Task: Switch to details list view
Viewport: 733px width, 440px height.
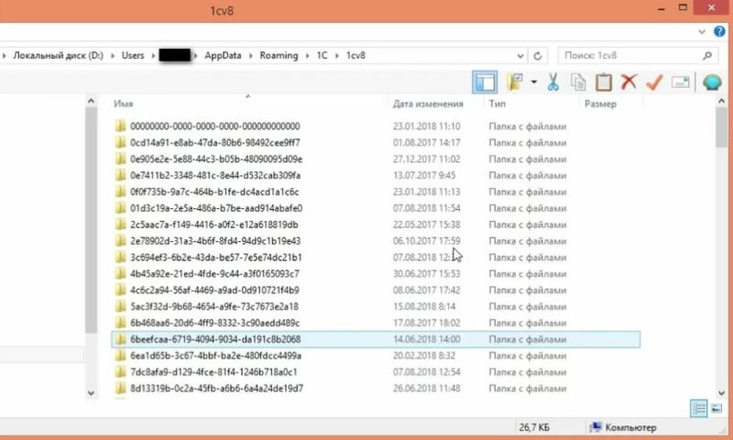Action: tap(698, 409)
